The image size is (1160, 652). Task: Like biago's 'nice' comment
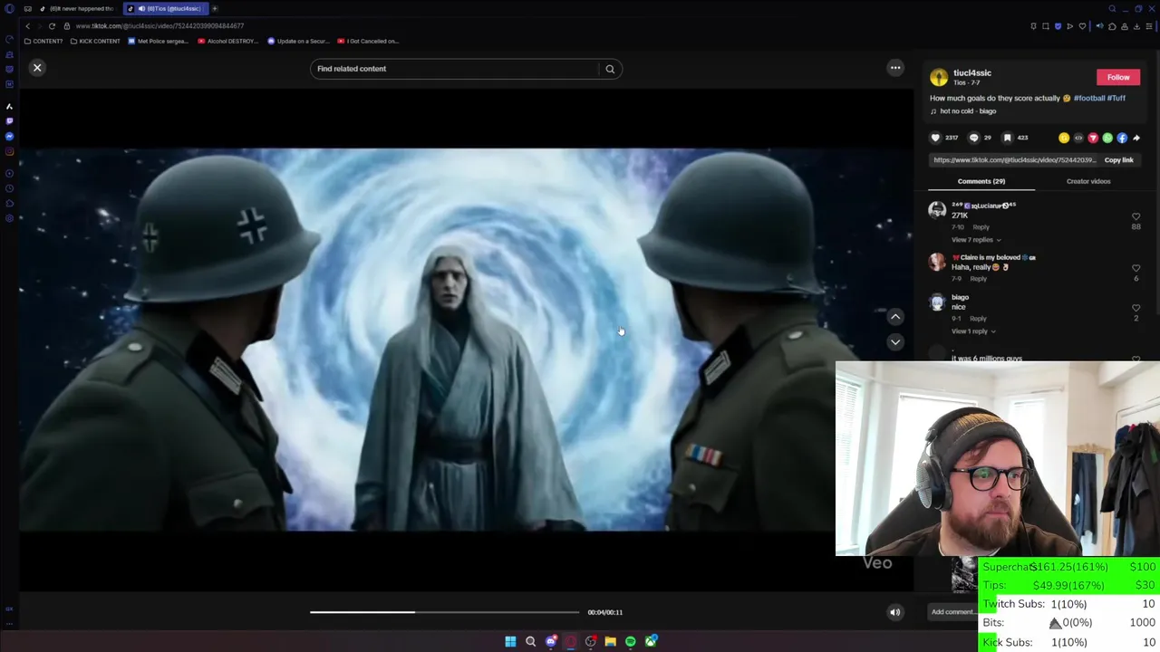click(x=1136, y=308)
